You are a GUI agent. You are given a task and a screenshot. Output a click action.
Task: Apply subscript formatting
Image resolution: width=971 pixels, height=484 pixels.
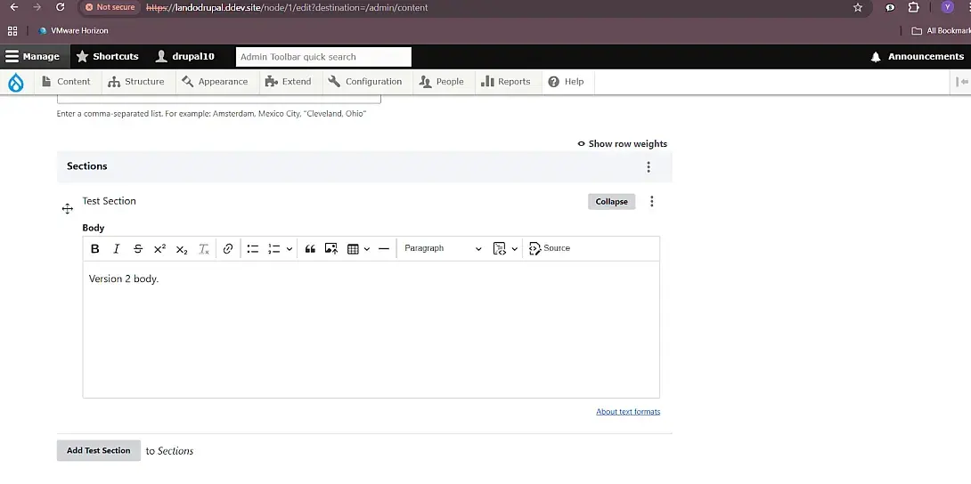click(182, 248)
